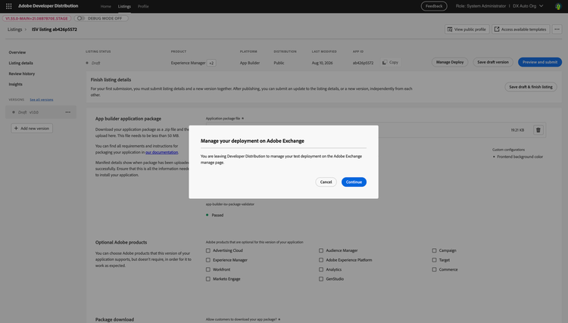Check the GenStudio checkbox
This screenshot has height=323, width=568.
[321, 279]
